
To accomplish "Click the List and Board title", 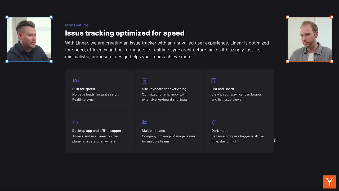I will pyautogui.click(x=222, y=89).
